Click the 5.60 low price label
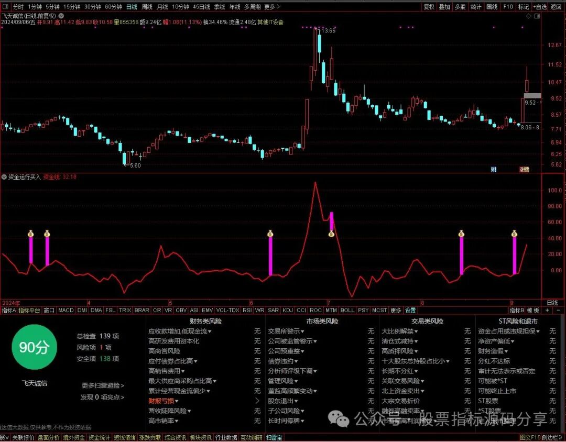Image resolution: width=566 pixels, height=442 pixels. [x=135, y=165]
